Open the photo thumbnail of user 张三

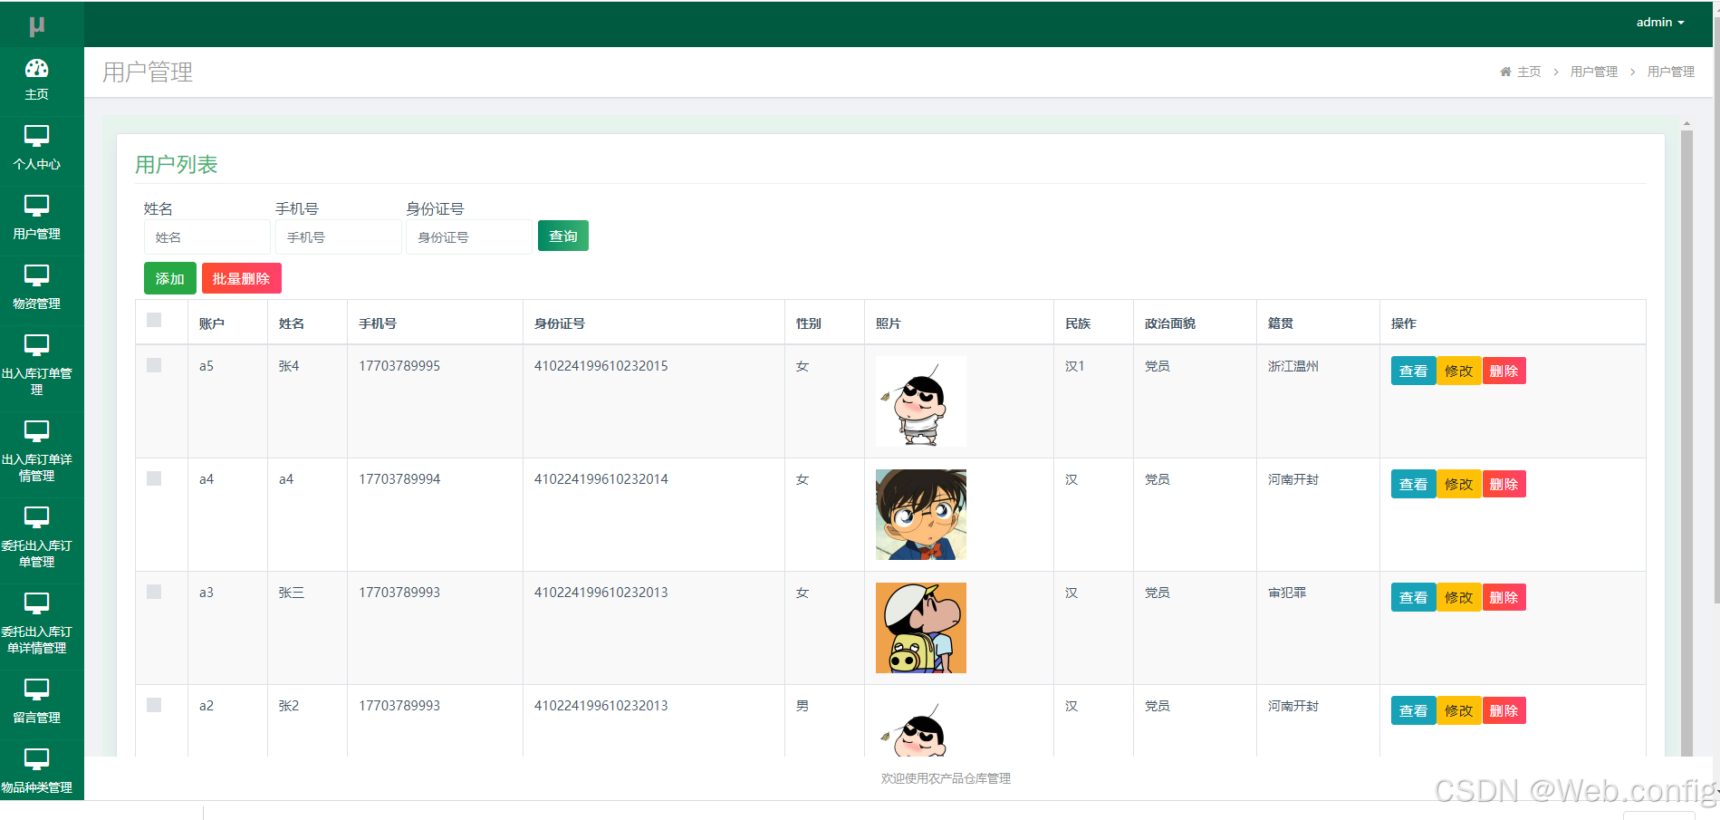pyautogui.click(x=920, y=628)
